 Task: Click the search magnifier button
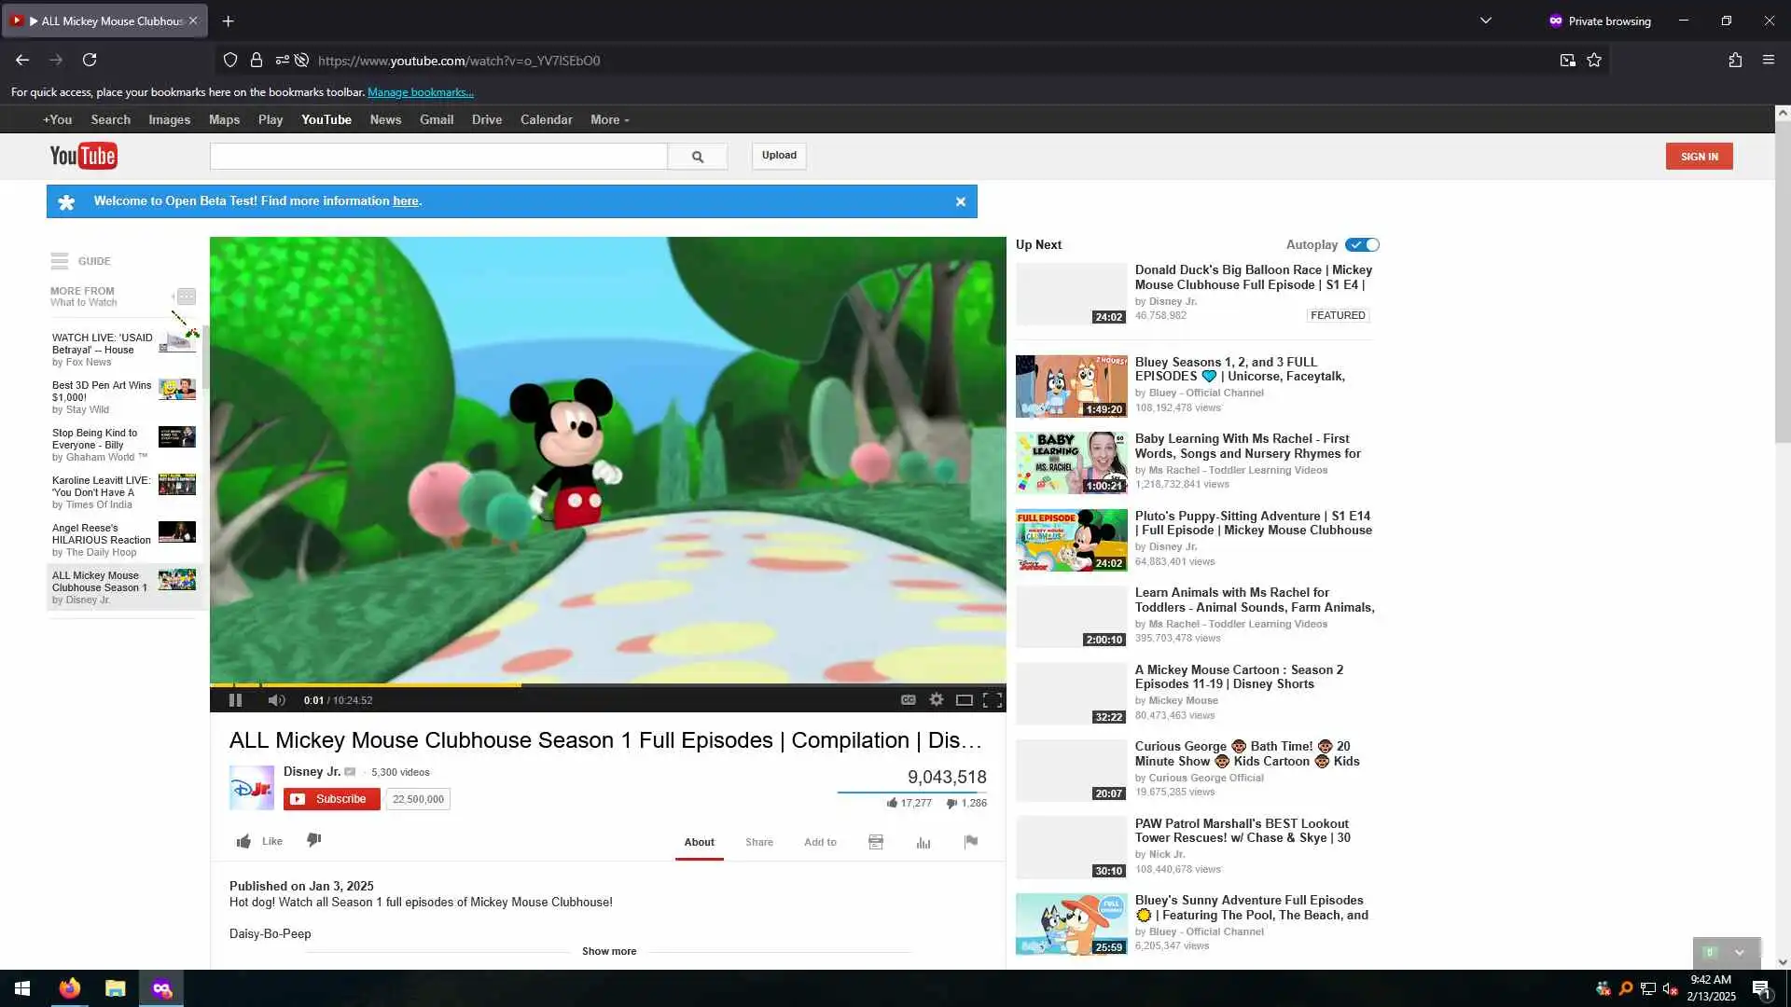[x=697, y=157]
